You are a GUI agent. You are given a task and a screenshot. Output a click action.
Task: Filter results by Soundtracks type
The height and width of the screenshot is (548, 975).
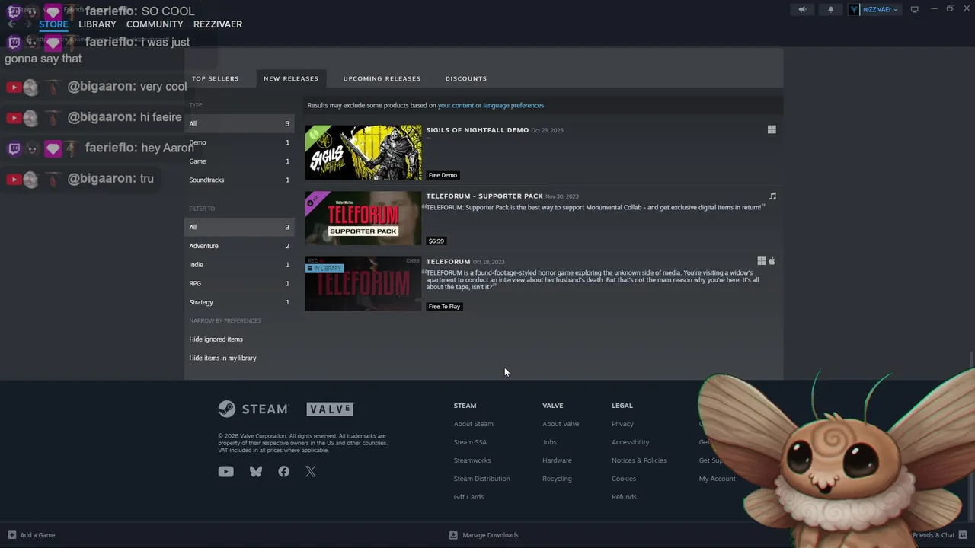coord(239,180)
